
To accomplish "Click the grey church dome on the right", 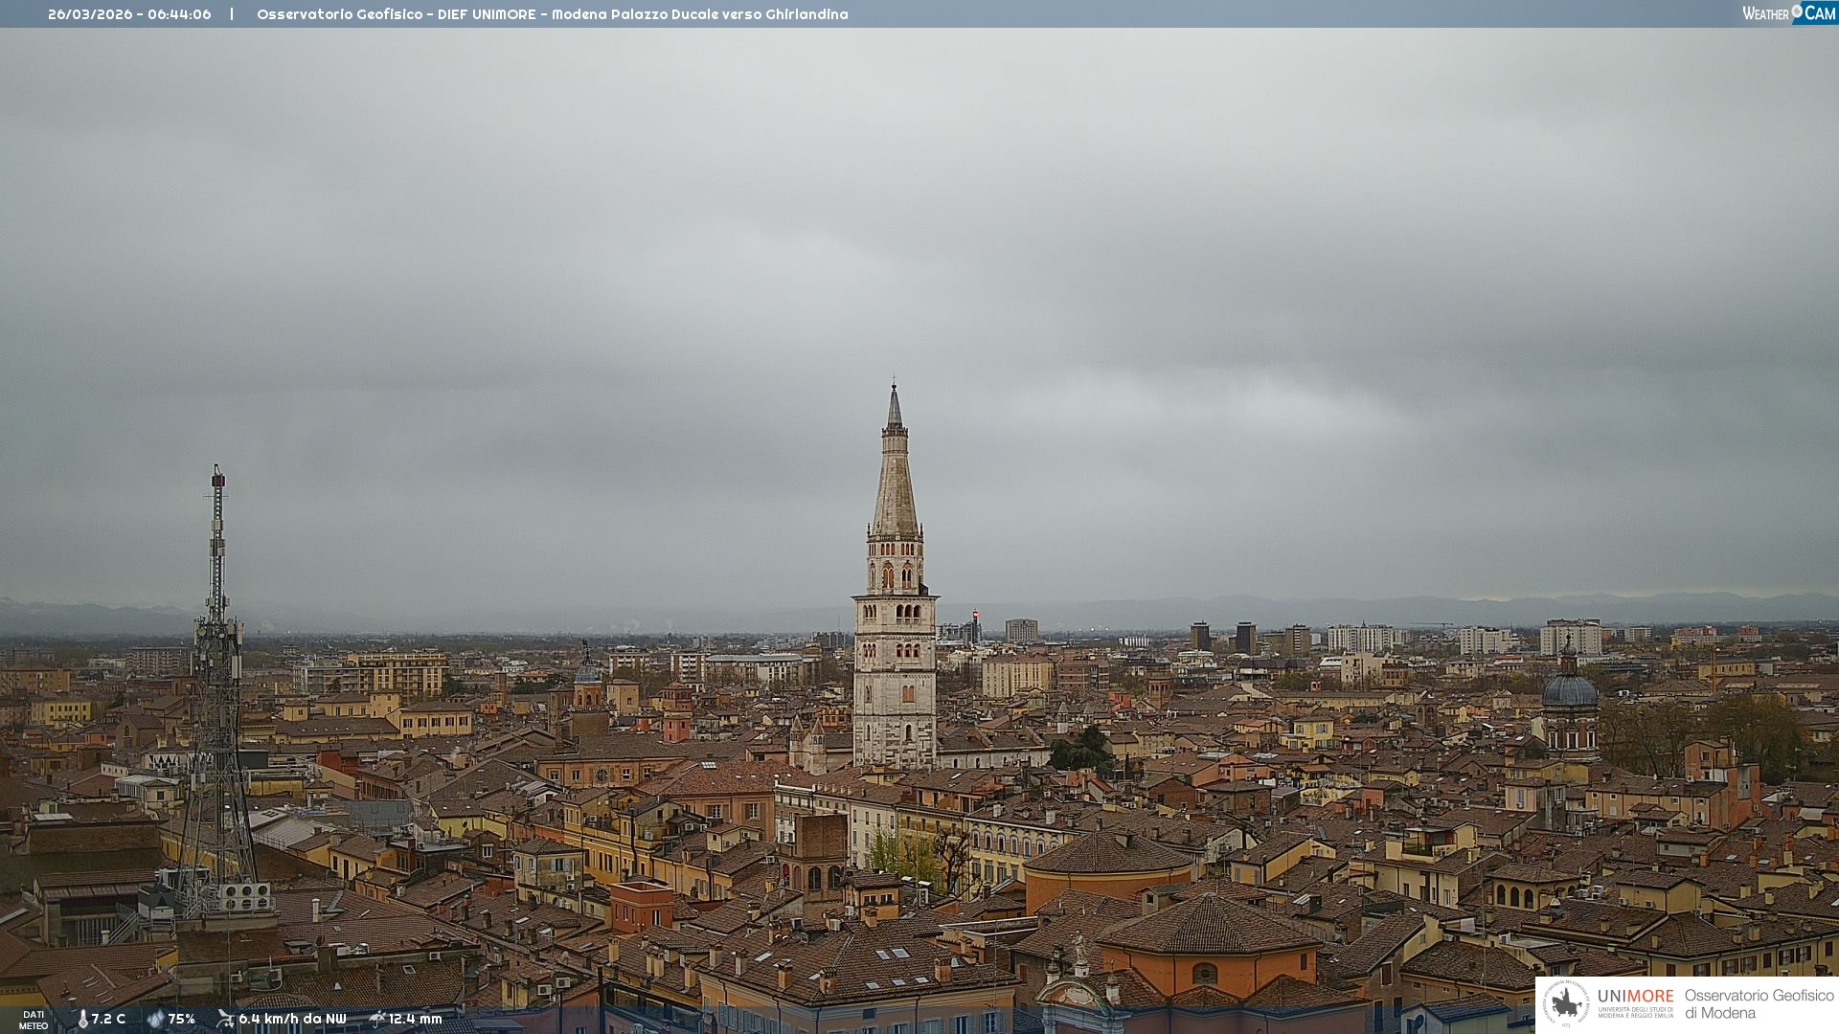I will click(1569, 689).
